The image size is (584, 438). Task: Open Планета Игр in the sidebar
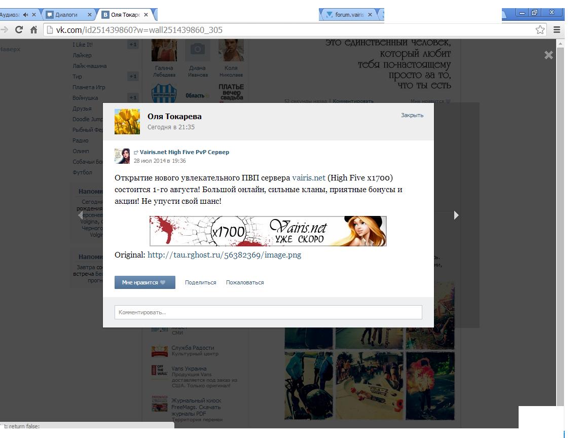89,87
